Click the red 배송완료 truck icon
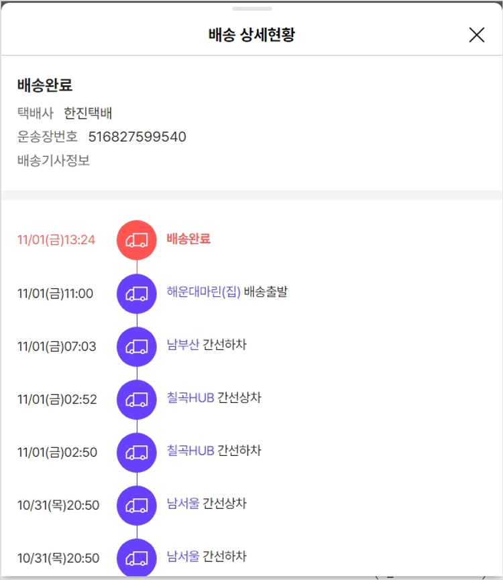The height and width of the screenshot is (580, 503). (137, 240)
